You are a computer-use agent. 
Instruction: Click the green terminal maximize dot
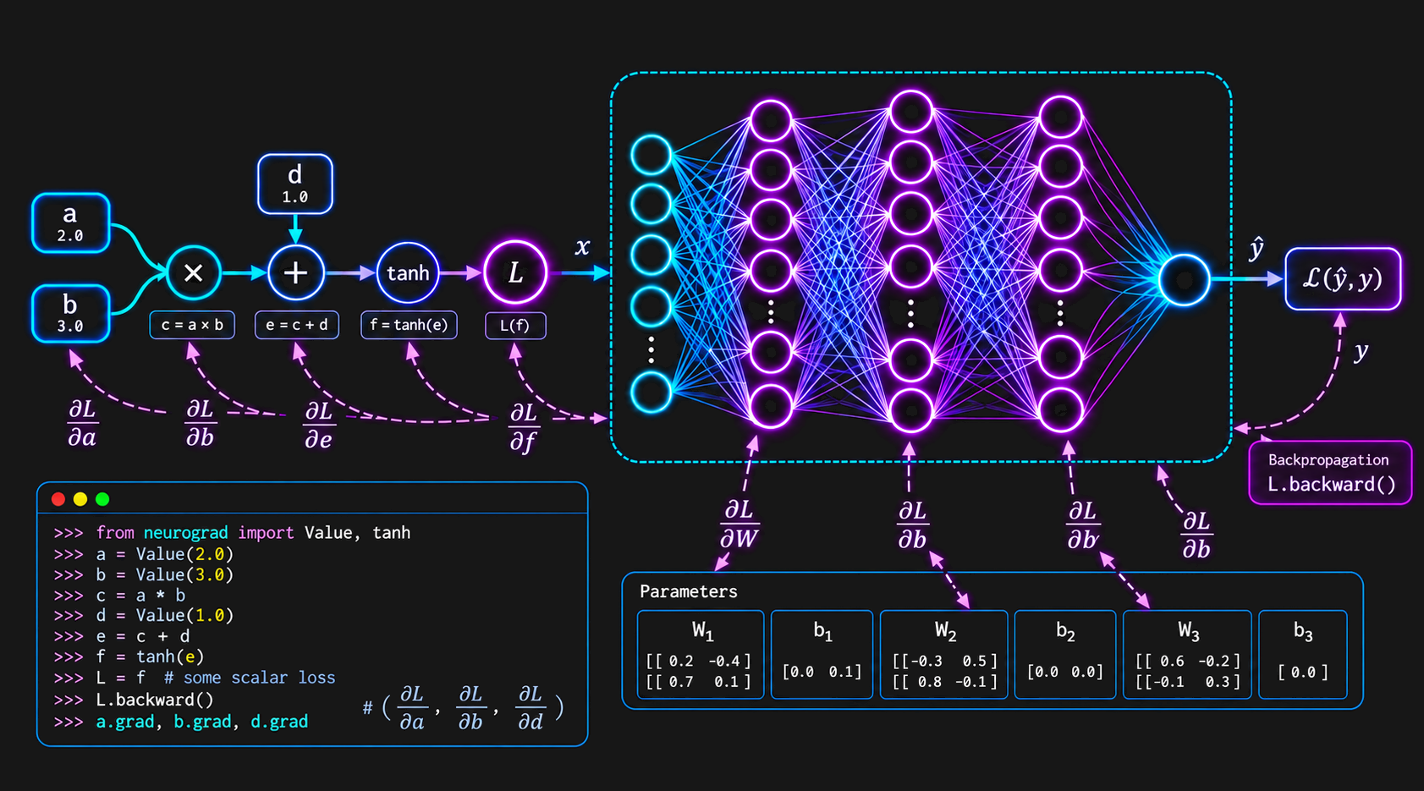pyautogui.click(x=102, y=499)
